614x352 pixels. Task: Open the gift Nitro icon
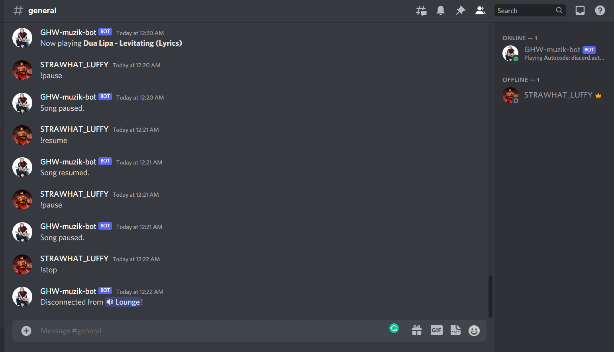(x=417, y=330)
